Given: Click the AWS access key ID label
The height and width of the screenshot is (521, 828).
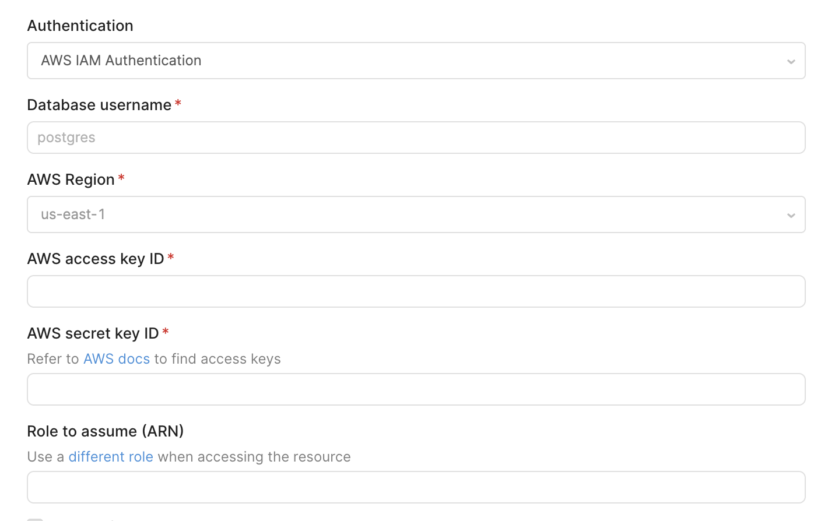Looking at the screenshot, I should tap(96, 259).
